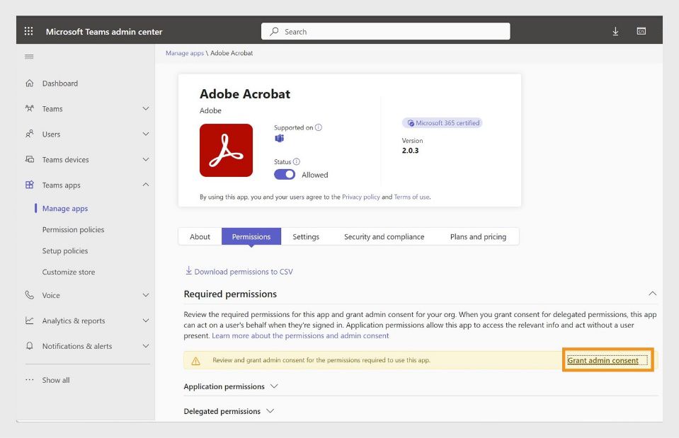The width and height of the screenshot is (679, 438).
Task: Click the download icon in the top bar
Action: (x=615, y=30)
